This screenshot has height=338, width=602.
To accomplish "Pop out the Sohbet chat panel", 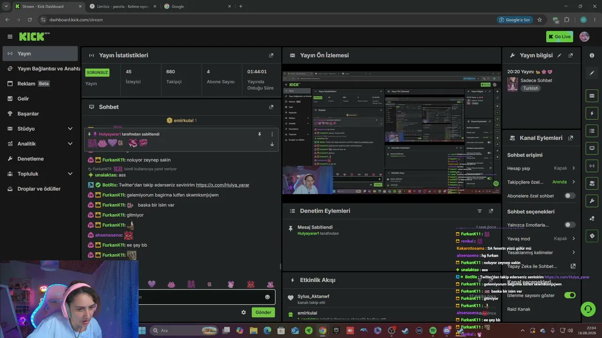I will pos(271,107).
